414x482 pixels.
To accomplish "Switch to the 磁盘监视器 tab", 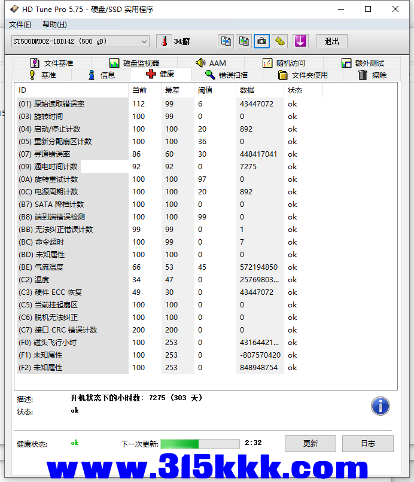I will tap(134, 63).
